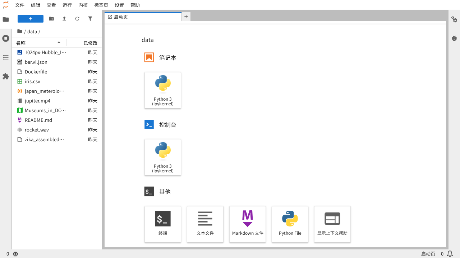Screen dimensions: 460x258
Task: Click the 其他 section terminal icon
Action: [149, 191]
